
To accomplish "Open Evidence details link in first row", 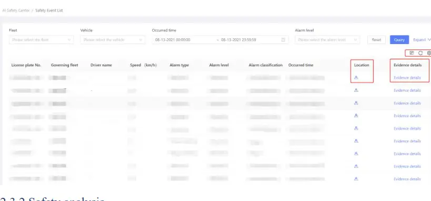I will point(407,78).
